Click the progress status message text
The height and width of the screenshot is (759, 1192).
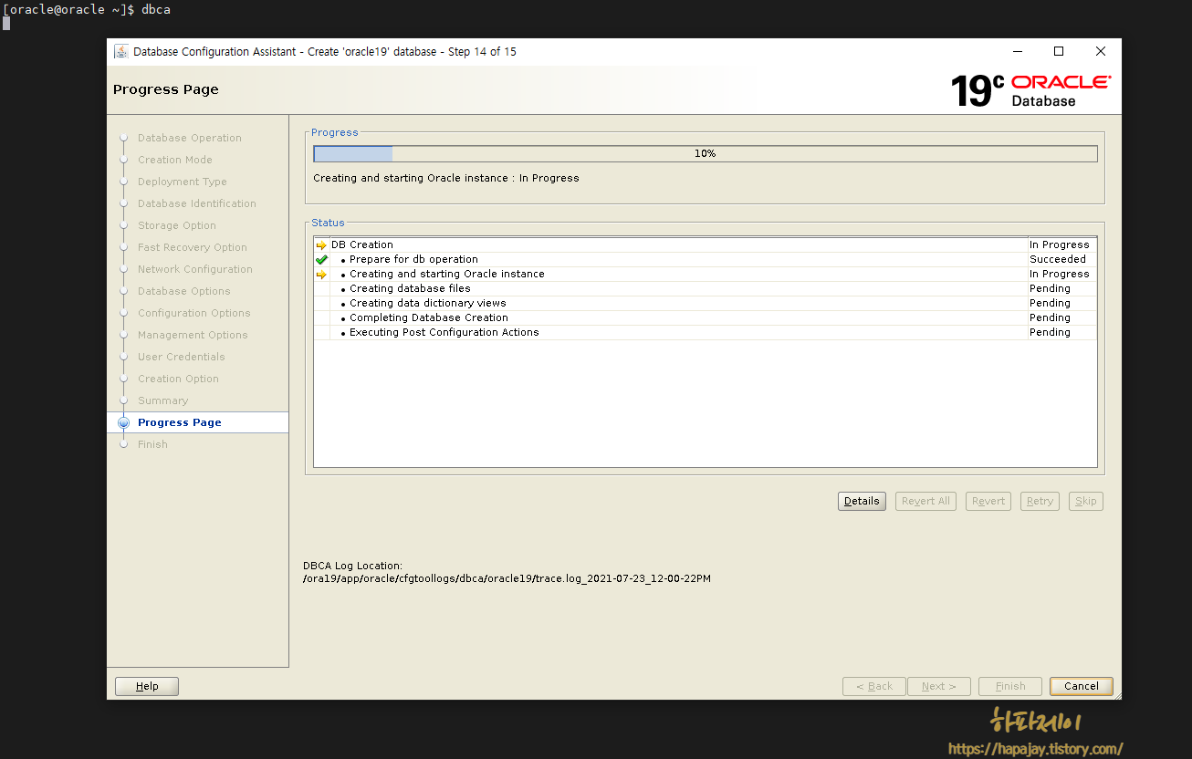tap(446, 178)
